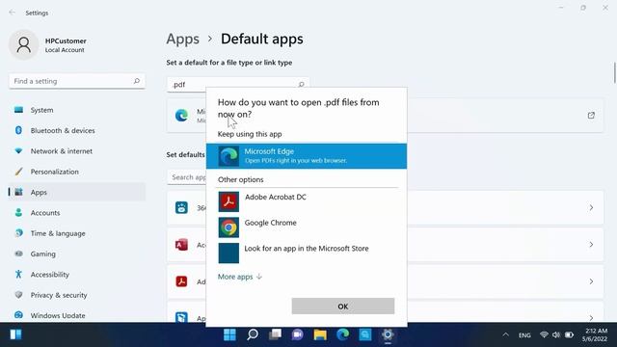This screenshot has height=347, width=617.
Task: Click the Find a setting magnifier icon
Action: click(x=137, y=81)
